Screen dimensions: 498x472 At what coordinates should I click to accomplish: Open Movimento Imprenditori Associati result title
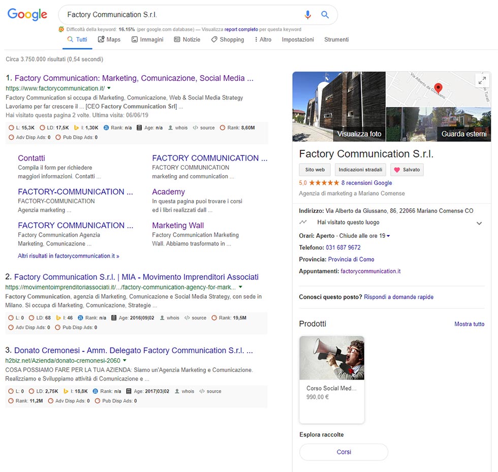[136, 277]
